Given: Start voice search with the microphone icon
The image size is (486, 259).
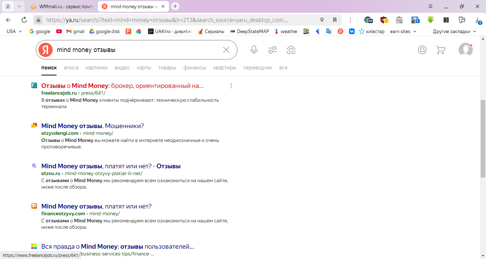Looking at the screenshot, I should pos(254,50).
